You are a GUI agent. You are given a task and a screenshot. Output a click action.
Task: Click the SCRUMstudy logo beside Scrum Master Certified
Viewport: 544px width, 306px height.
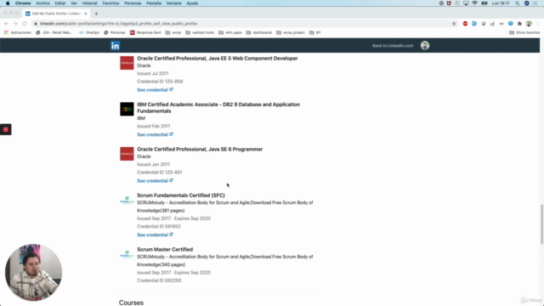127,254
